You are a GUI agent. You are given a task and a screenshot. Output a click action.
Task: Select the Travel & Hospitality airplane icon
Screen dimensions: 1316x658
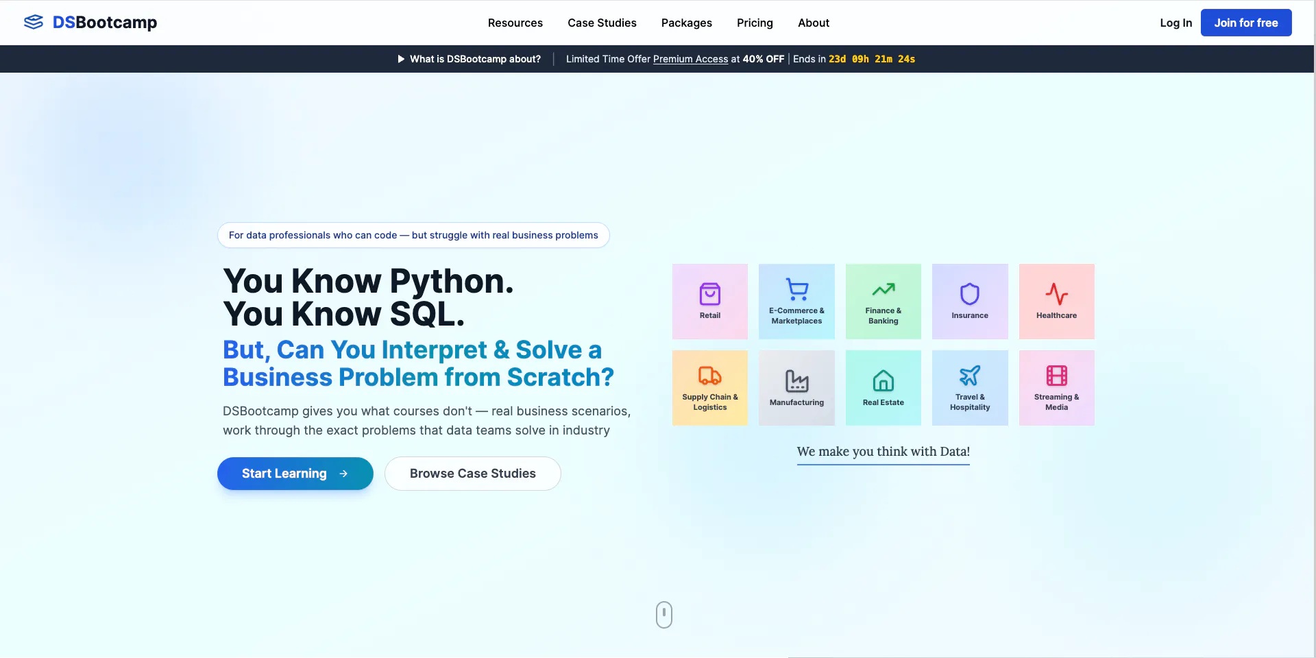[970, 376]
